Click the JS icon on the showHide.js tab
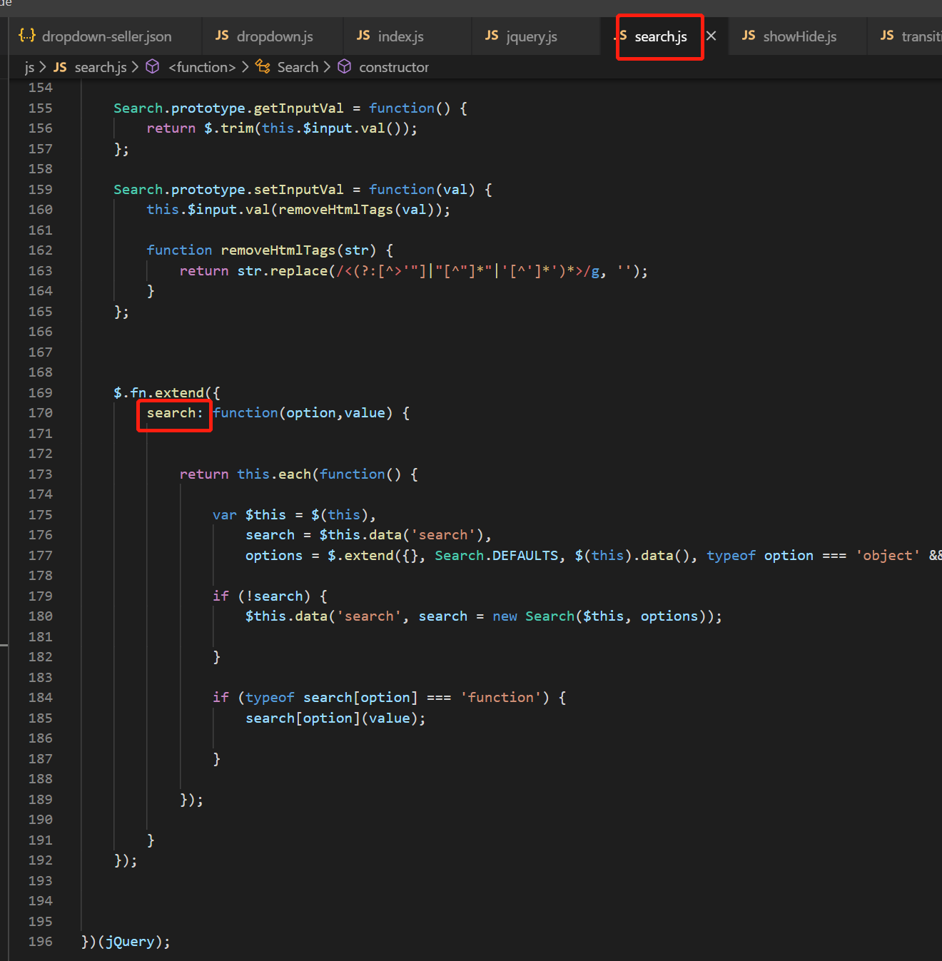 (x=749, y=36)
